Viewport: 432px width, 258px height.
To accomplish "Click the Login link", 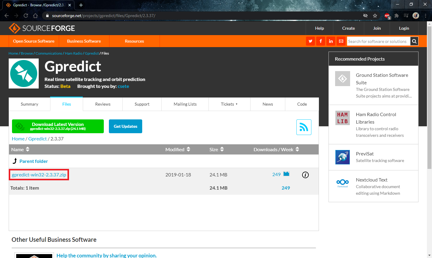I will click(404, 28).
